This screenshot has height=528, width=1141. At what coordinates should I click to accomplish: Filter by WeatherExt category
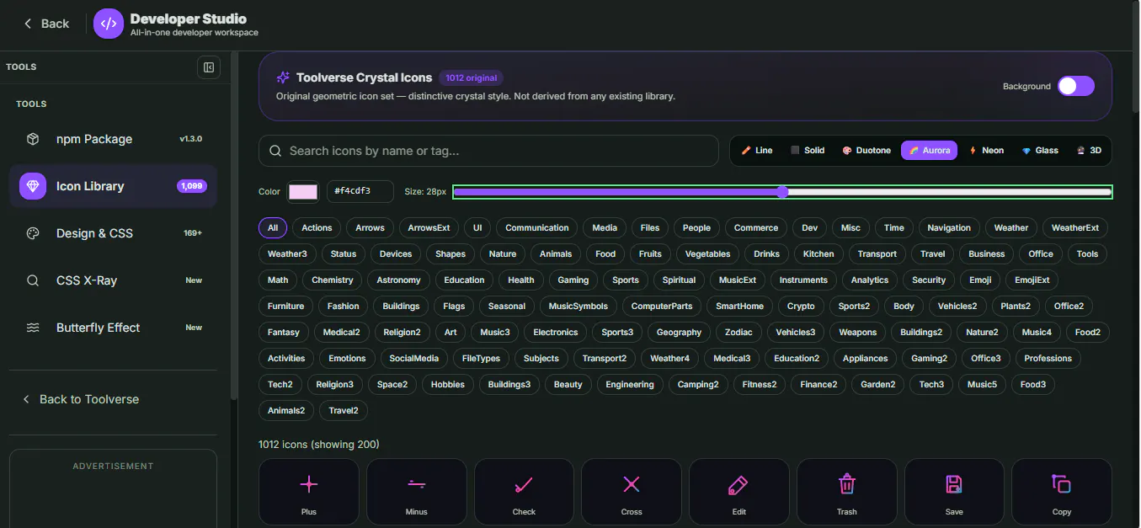pos(1074,227)
